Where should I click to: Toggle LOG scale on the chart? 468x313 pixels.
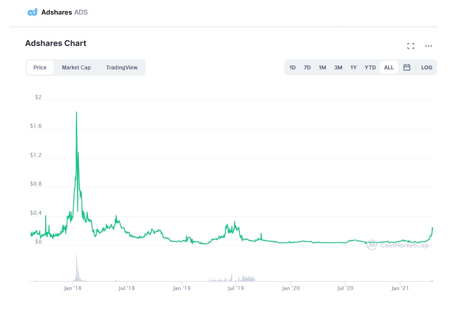[426, 68]
